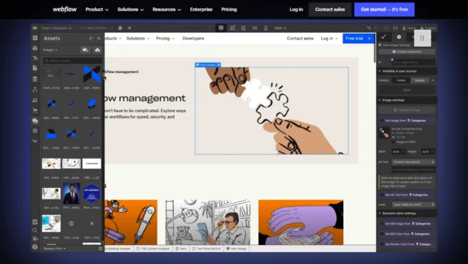Viewport: 468px width, 264px height.
Task: Select the portrait man in suit asset
Action: tap(71, 193)
